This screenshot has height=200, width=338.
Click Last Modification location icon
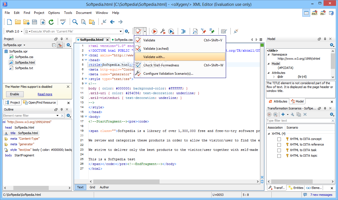click(104, 22)
